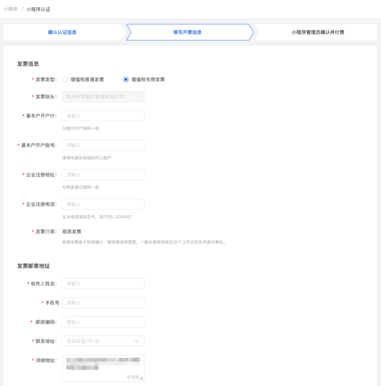
Task: Open 小程序 breadcrumb link
Action: coord(10,9)
